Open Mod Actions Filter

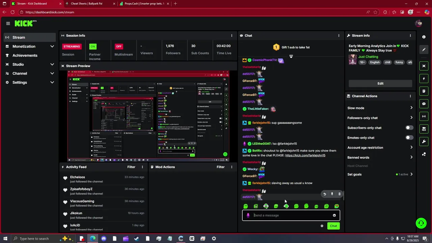(221, 167)
